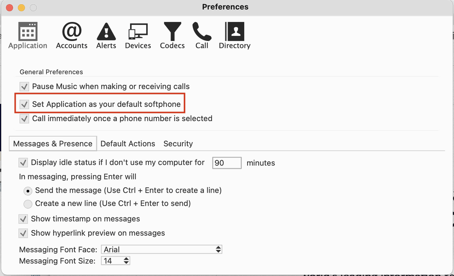Viewport: 454px width, 276px height.
Task: Open the Application preferences pane
Action: (28, 35)
